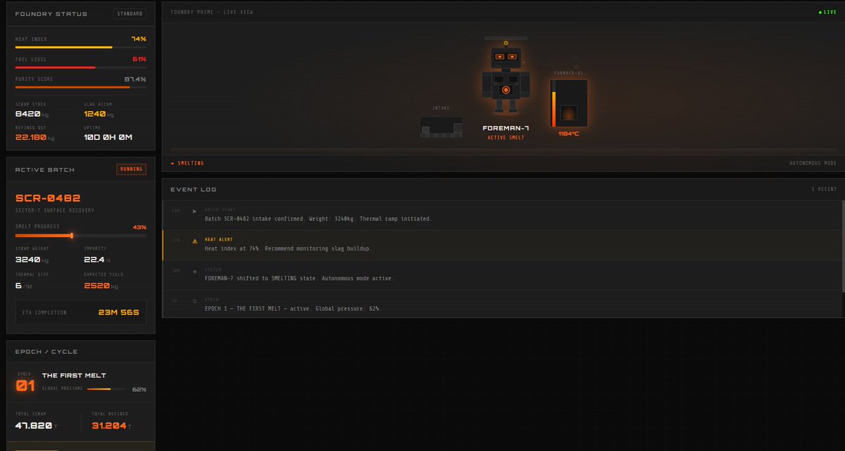Click the furnace temperature 1184°C
The width and height of the screenshot is (845, 451).
(x=568, y=134)
